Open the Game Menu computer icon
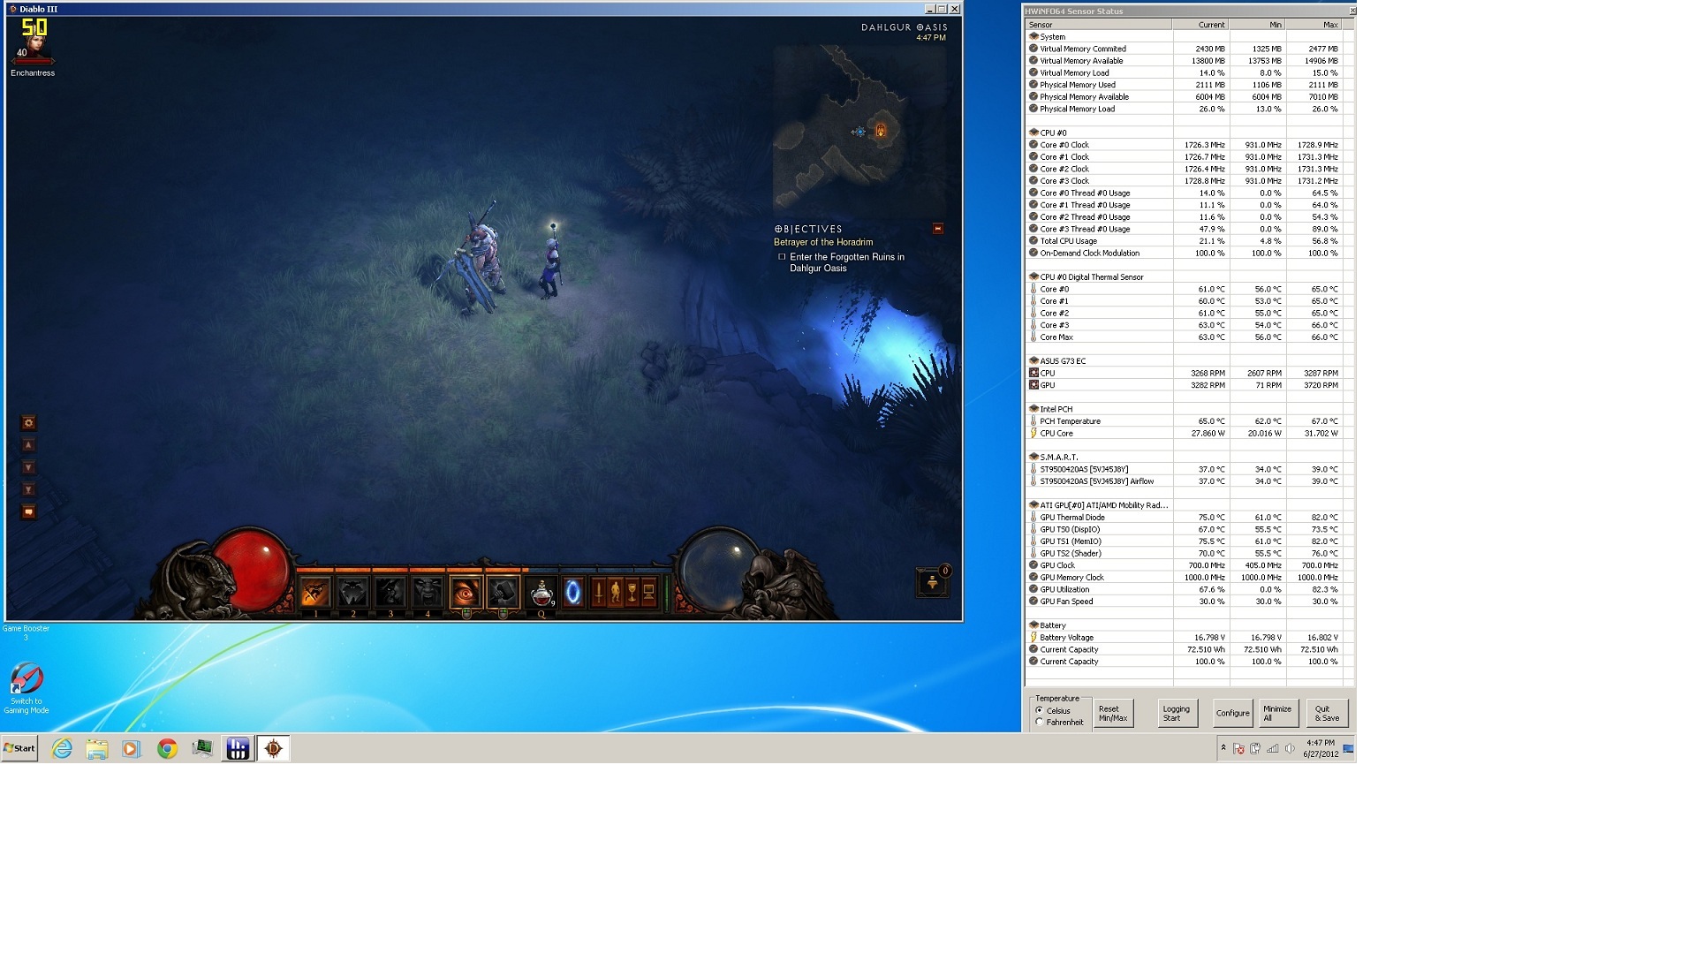This screenshot has width=1696, height=954. click(648, 592)
